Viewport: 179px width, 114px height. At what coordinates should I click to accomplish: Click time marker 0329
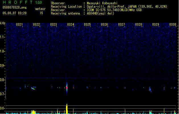pos(156,24)
